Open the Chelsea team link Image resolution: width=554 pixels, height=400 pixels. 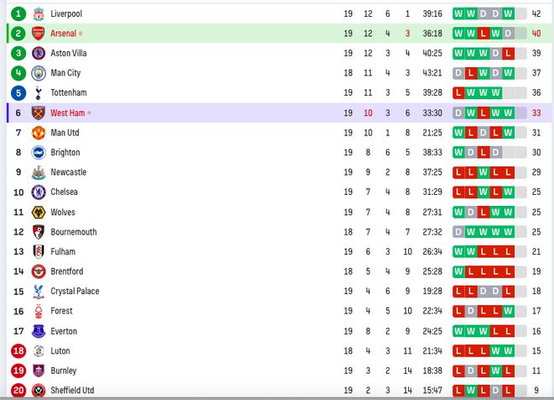pos(64,192)
